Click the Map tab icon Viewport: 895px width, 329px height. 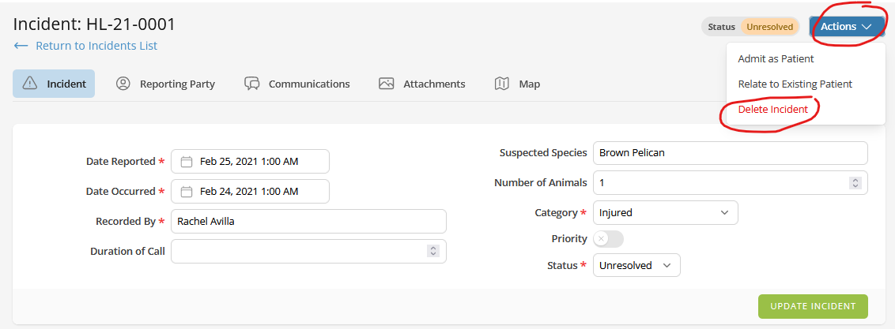pyautogui.click(x=502, y=84)
